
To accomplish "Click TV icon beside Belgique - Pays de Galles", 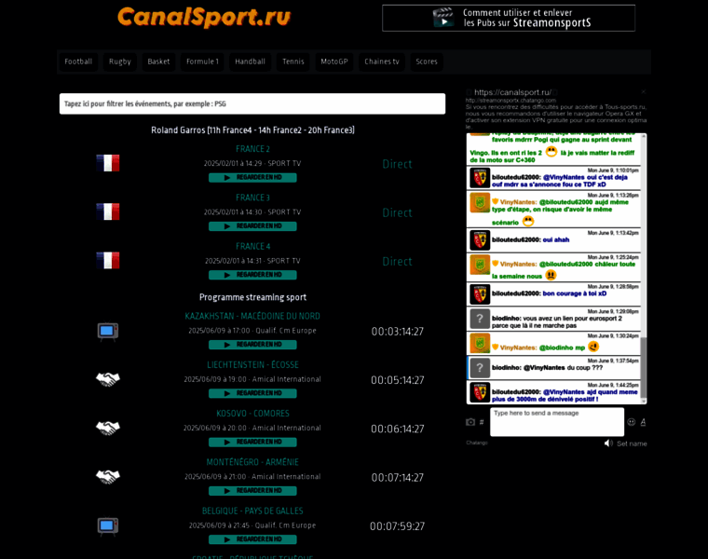I will 108,526.
